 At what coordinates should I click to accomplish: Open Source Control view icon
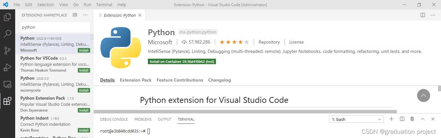(x=7, y=50)
